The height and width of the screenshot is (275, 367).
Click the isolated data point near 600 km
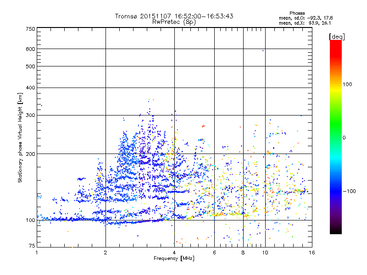click(x=263, y=50)
